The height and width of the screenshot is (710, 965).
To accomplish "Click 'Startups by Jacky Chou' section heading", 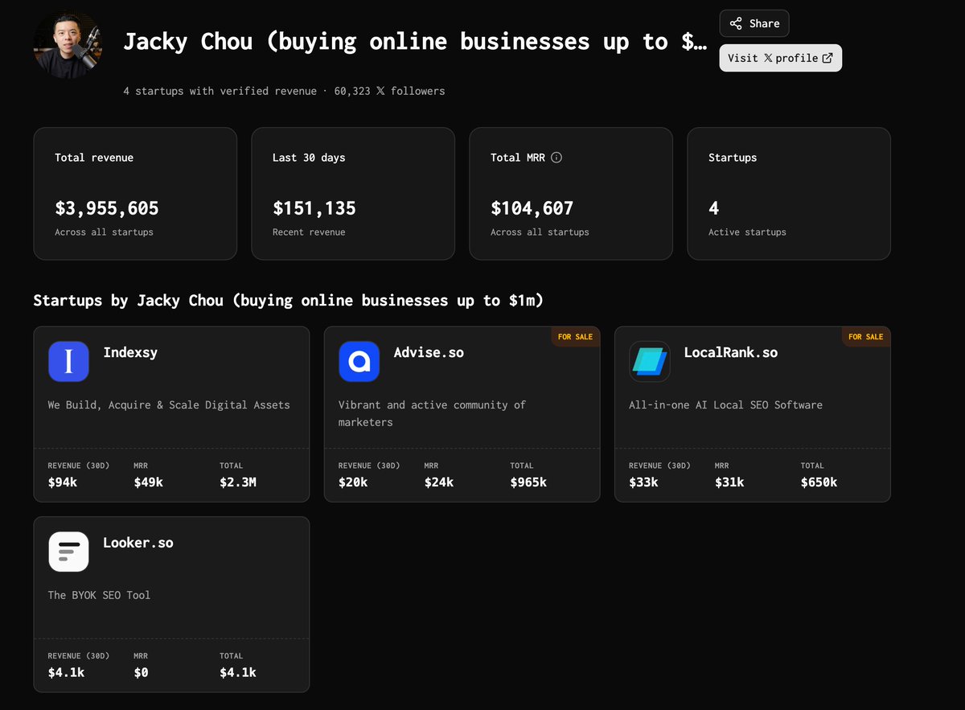I will point(289,301).
